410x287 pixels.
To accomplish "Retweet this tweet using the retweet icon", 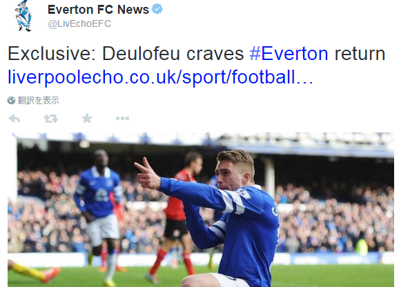I will coord(50,119).
